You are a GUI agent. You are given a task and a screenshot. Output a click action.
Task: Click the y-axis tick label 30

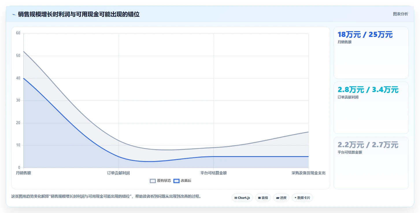(x=18, y=100)
